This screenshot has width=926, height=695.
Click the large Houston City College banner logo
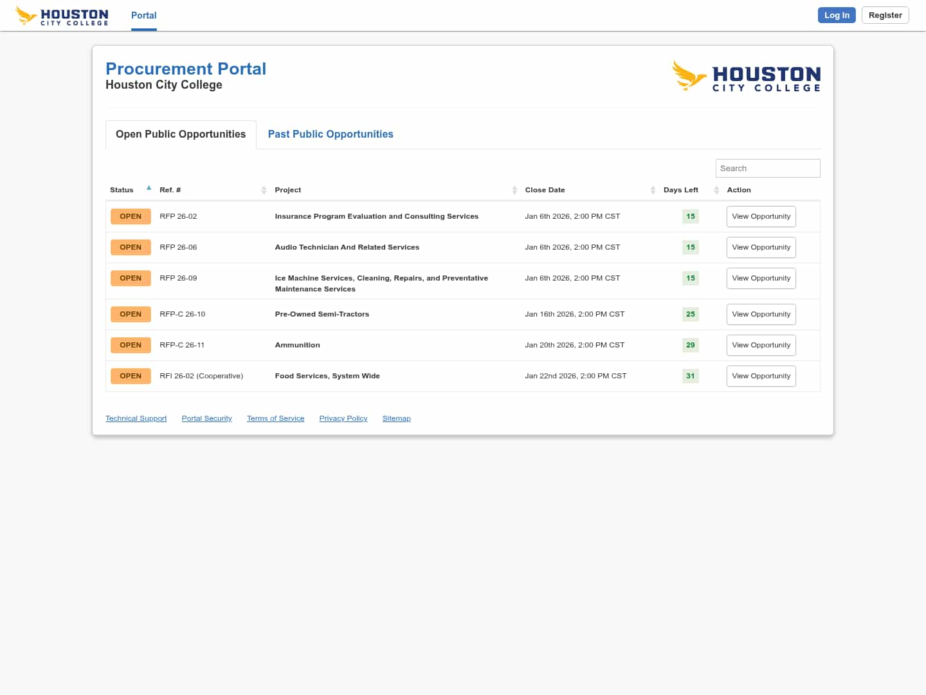(x=746, y=77)
